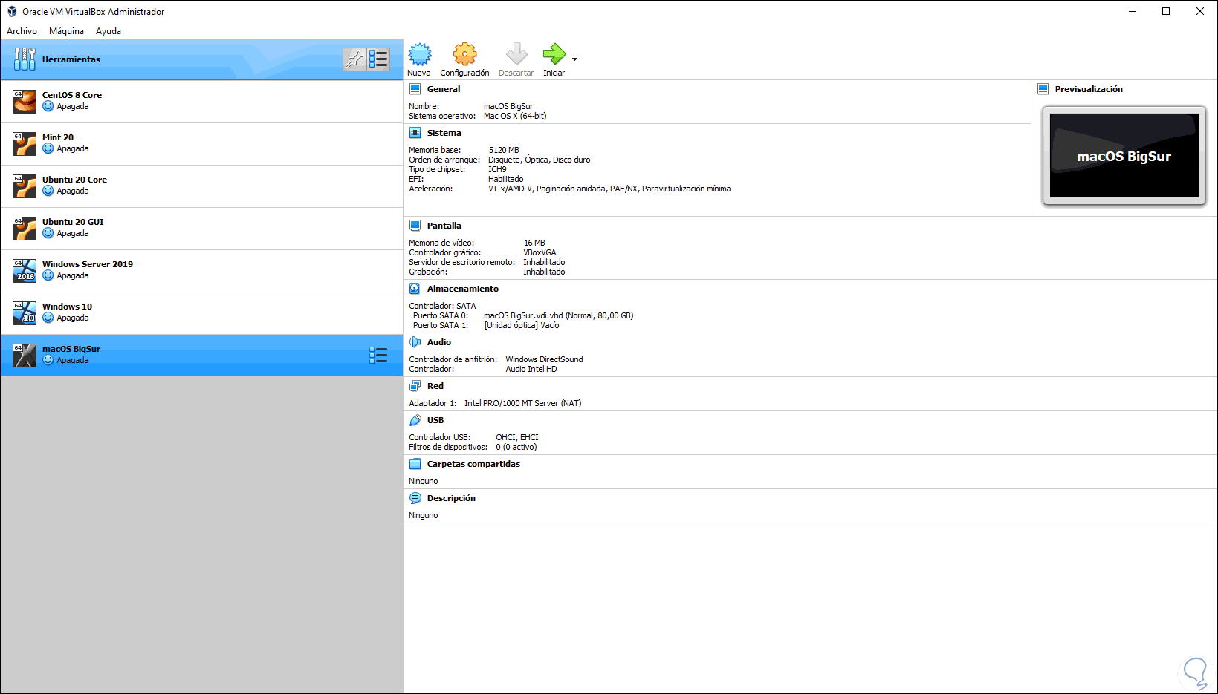Click the Intel PRO/1000 MT Server (NAT) adapter text
1218x694 pixels.
[x=523, y=403]
